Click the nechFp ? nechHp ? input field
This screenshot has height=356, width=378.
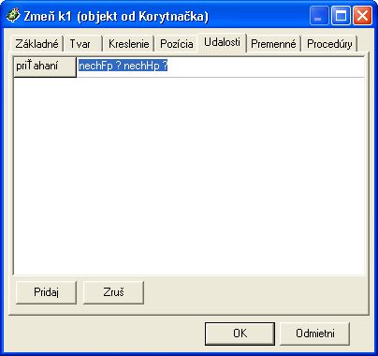tap(221, 67)
